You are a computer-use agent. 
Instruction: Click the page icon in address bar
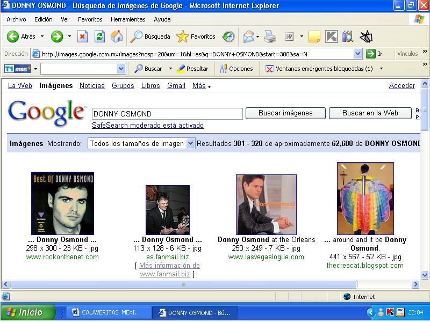[35, 54]
